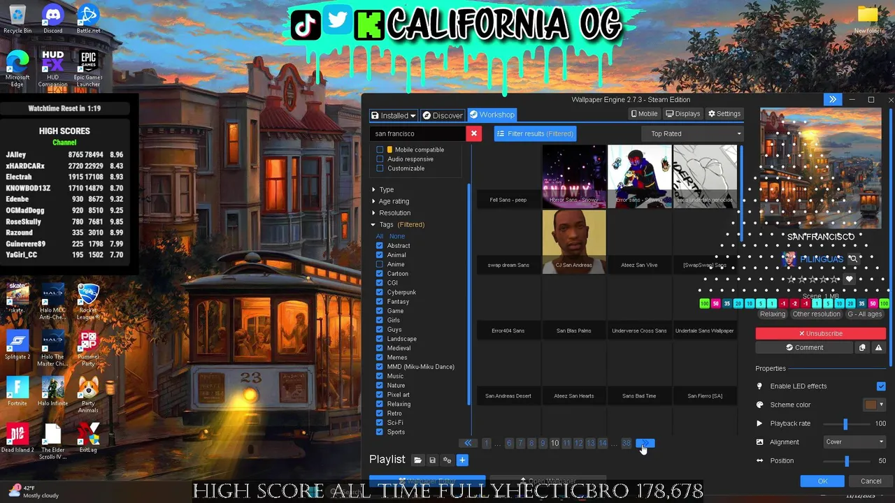Open the Recycle Bin desktop icon

(17, 18)
